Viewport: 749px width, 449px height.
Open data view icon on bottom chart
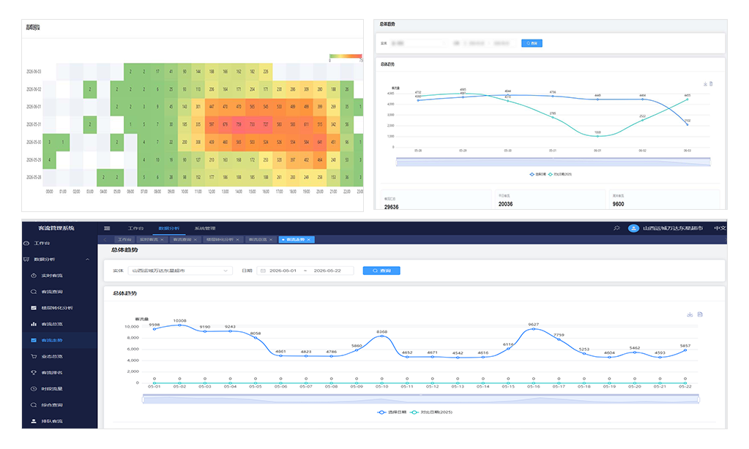pyautogui.click(x=700, y=314)
